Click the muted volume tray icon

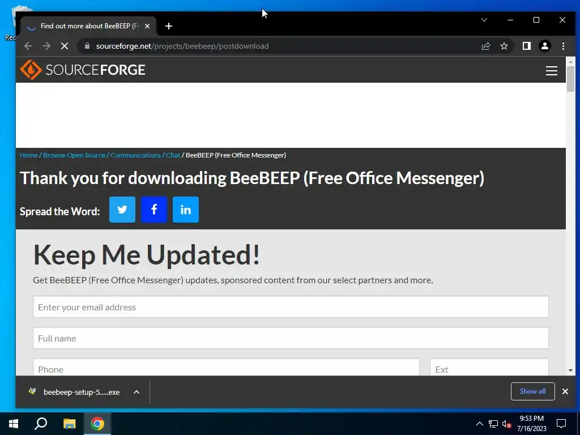click(506, 424)
